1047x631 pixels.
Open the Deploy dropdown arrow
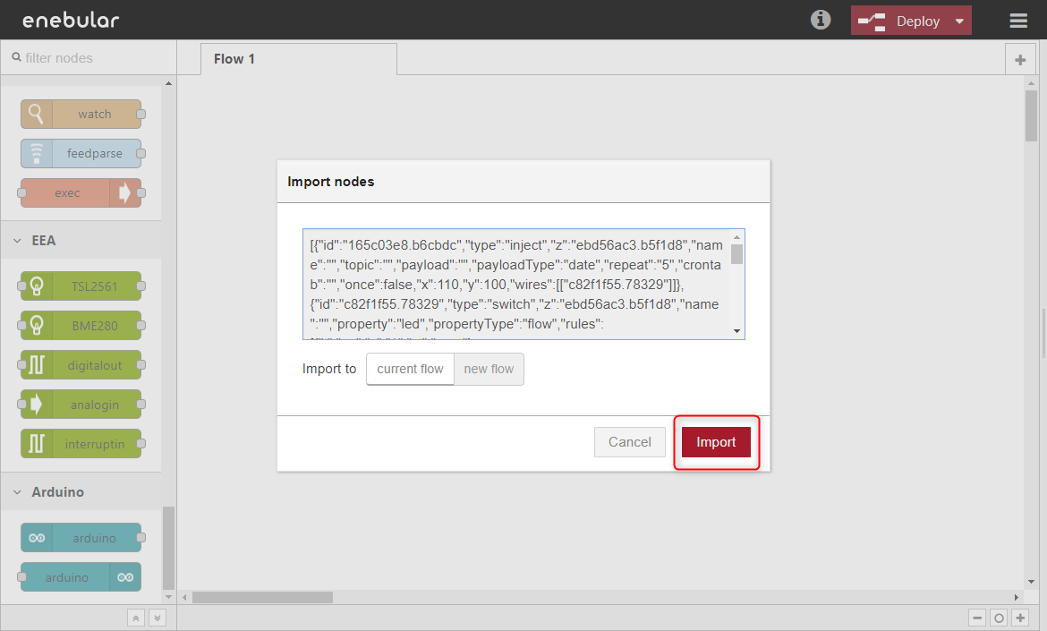[x=959, y=21]
